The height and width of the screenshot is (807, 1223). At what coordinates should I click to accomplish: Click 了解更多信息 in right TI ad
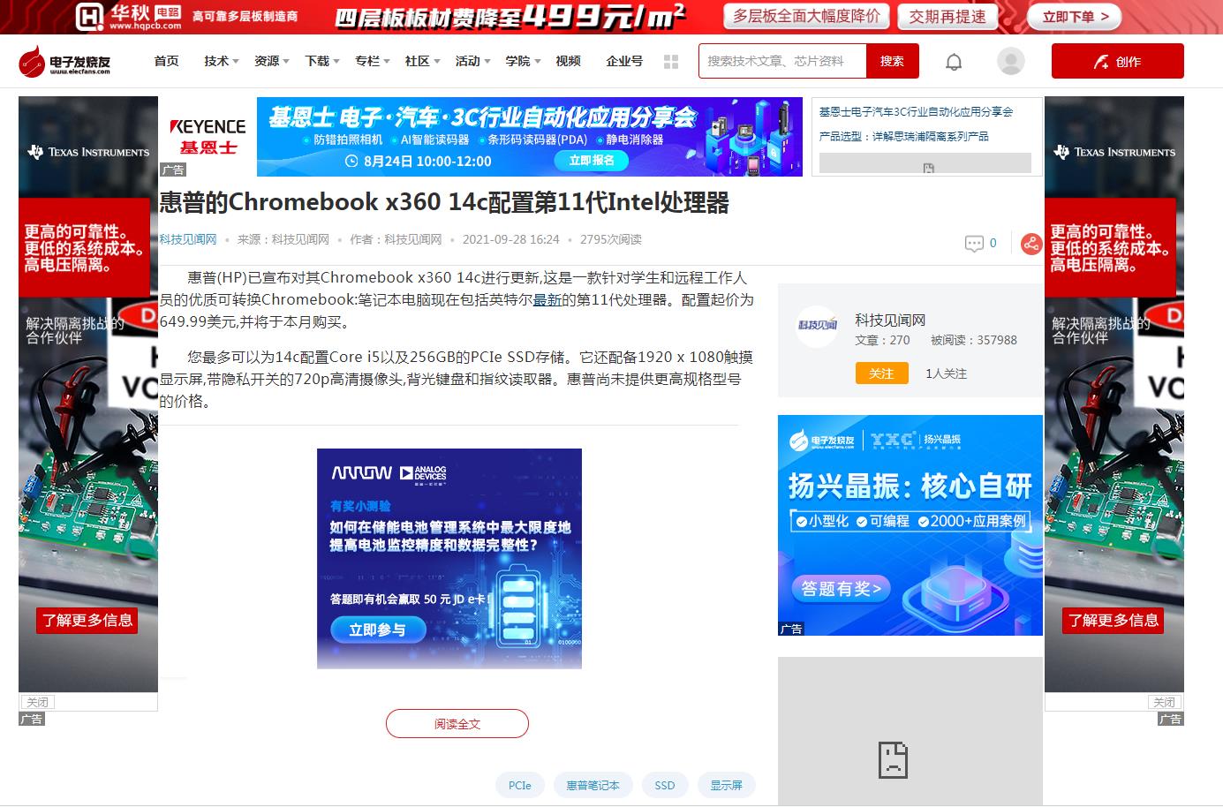click(x=1113, y=620)
